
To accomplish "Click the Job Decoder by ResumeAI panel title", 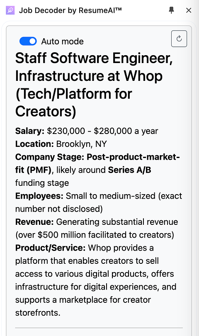I will [70, 10].
